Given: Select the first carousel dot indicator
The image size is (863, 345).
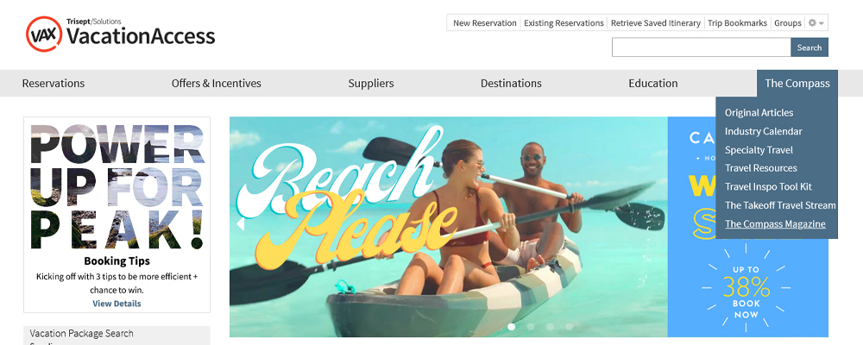Looking at the screenshot, I should 511,327.
